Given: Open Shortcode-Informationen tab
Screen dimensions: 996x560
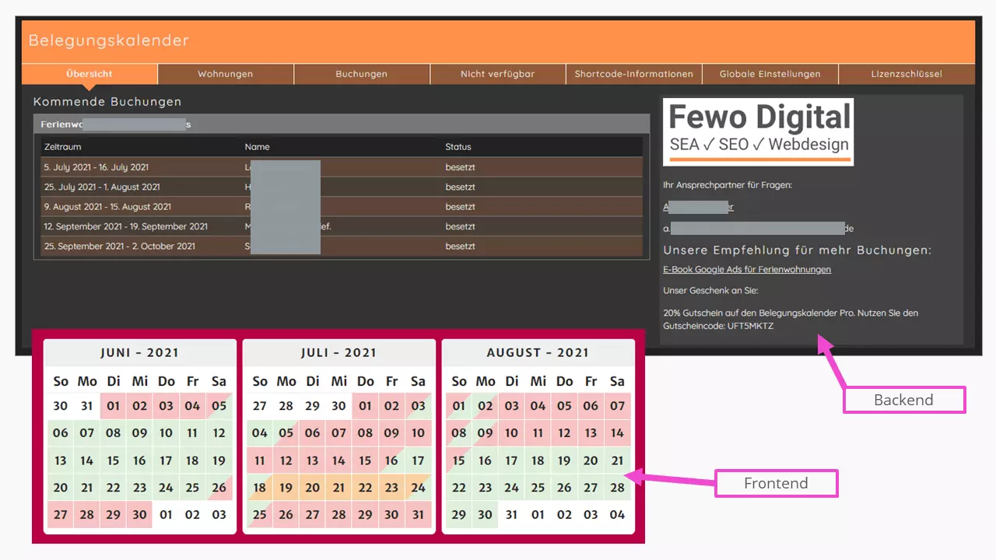Looking at the screenshot, I should pyautogui.click(x=633, y=74).
